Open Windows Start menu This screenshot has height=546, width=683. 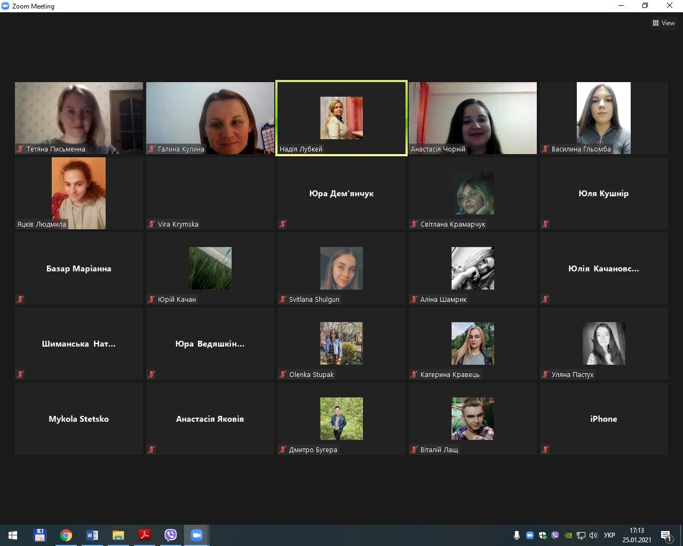point(13,535)
